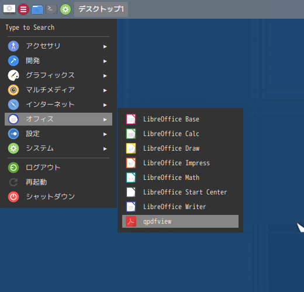Expand the インターネット submenu arrow
Screen dimensions: 304x292
point(105,105)
